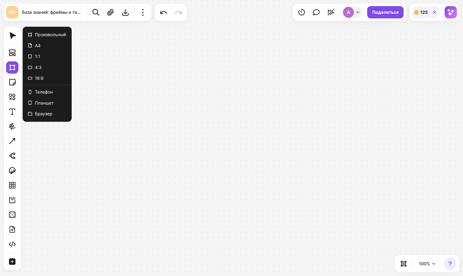This screenshot has height=276, width=463.
Task: Open the AI sparkle assistant
Action: [x=451, y=12]
